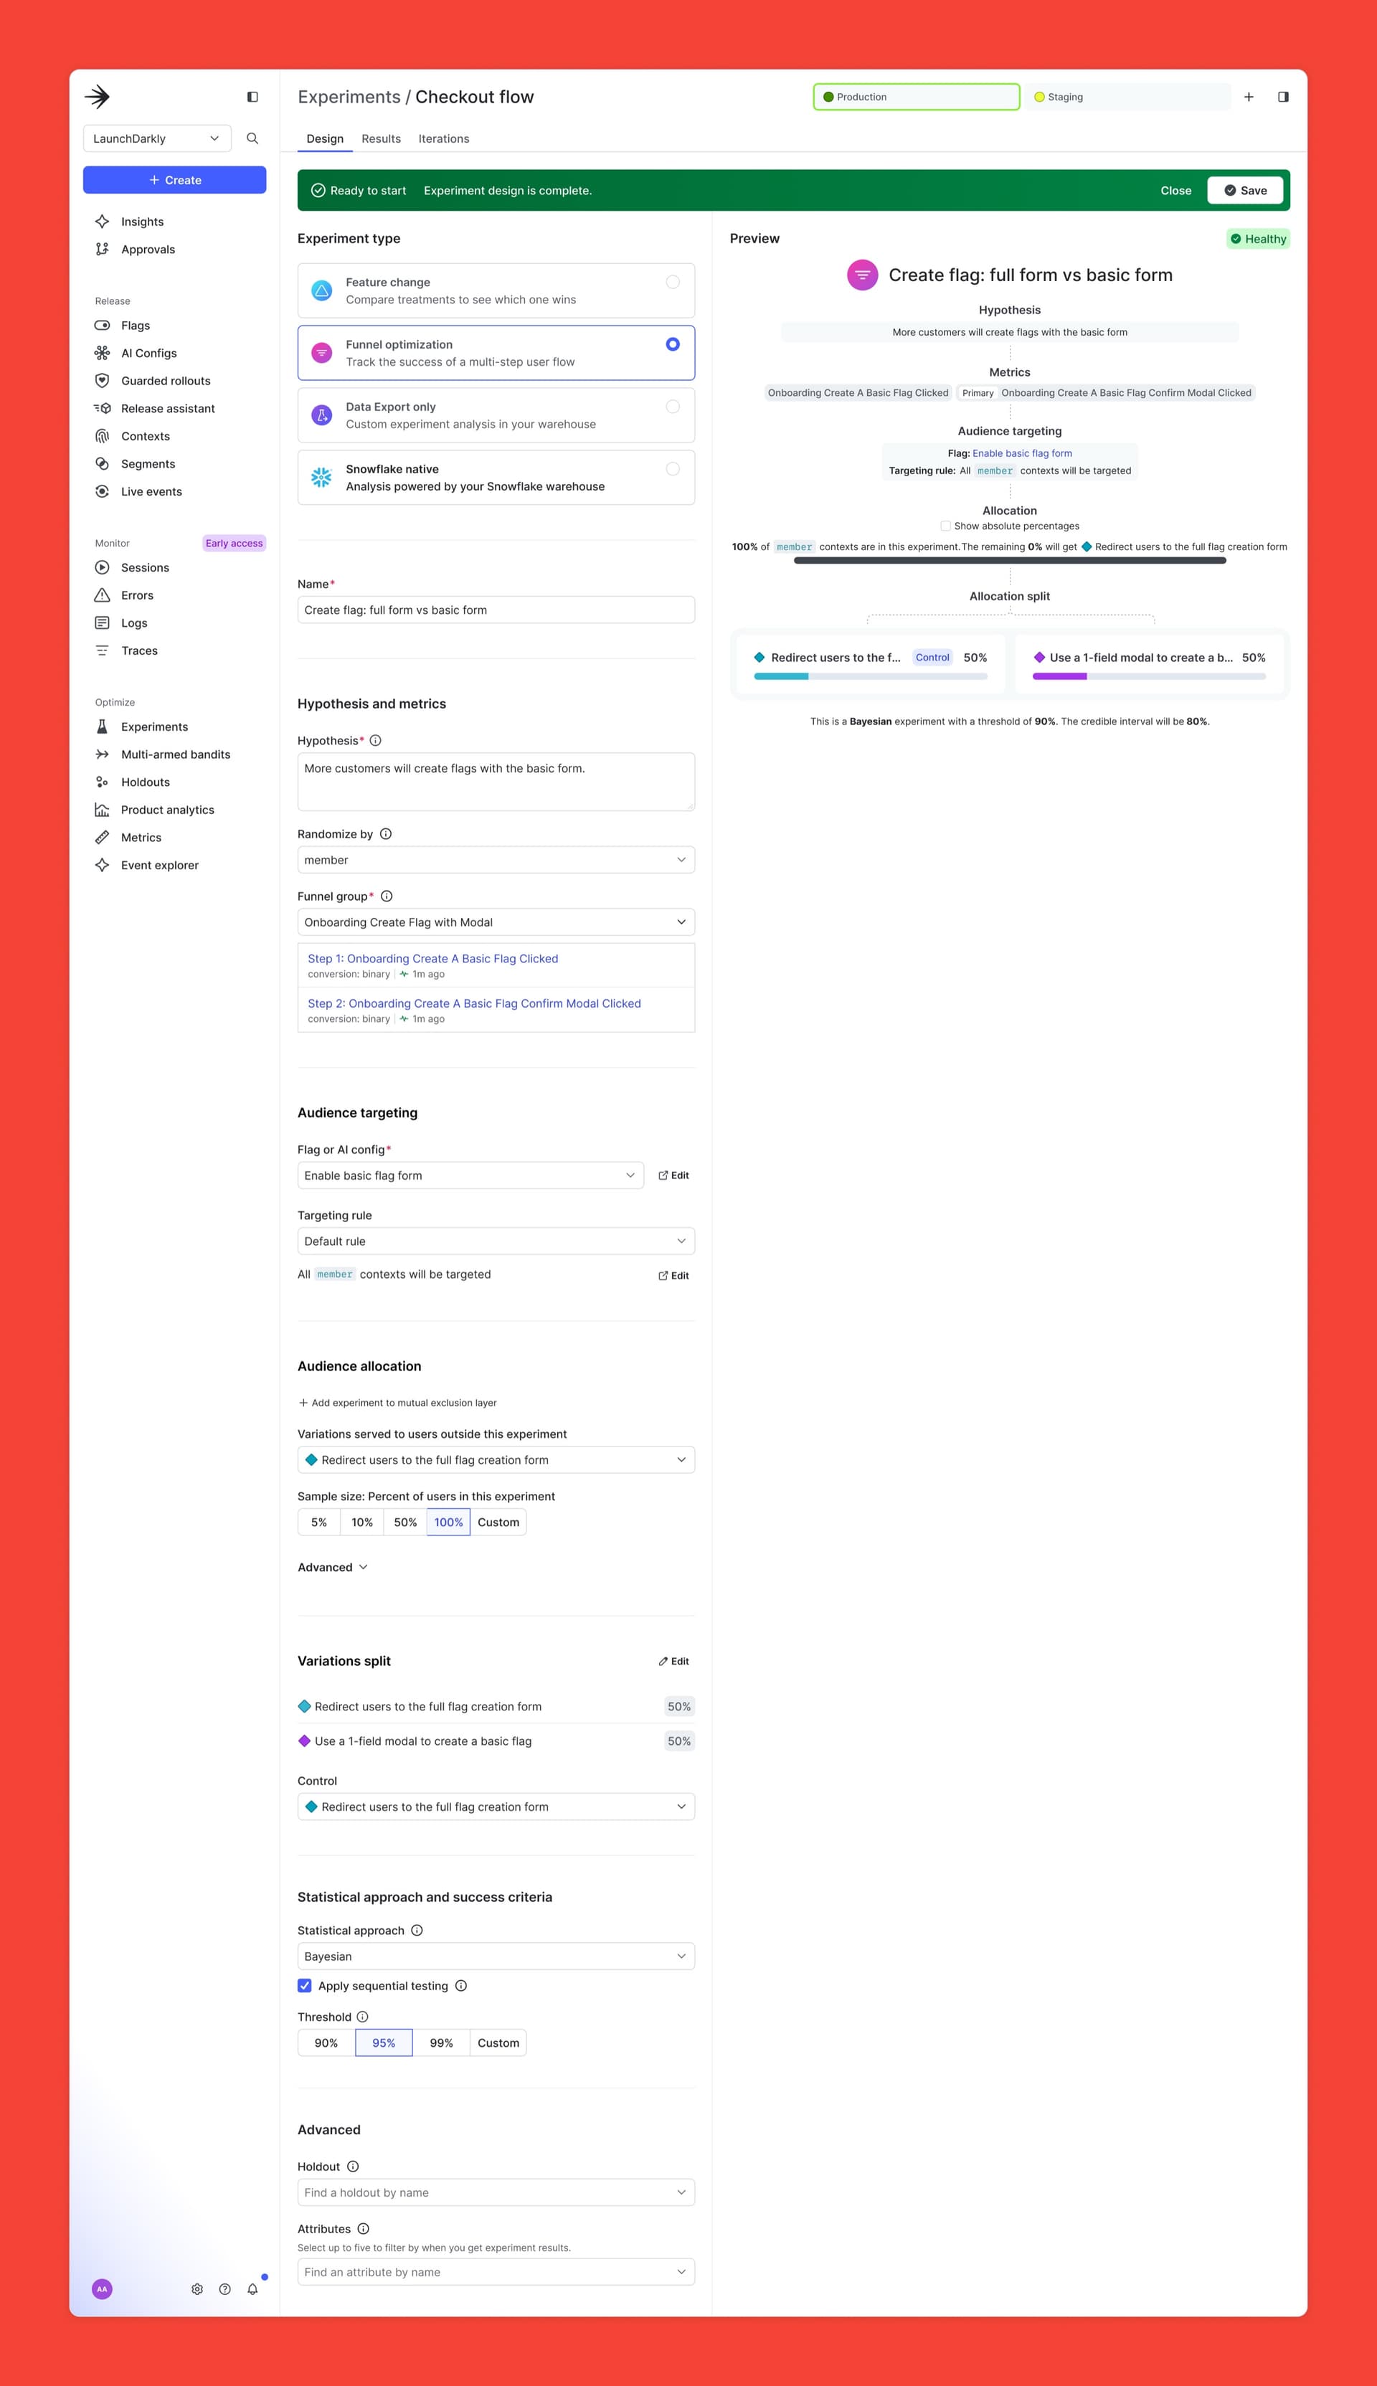Add environment with plus icon

coord(1249,97)
